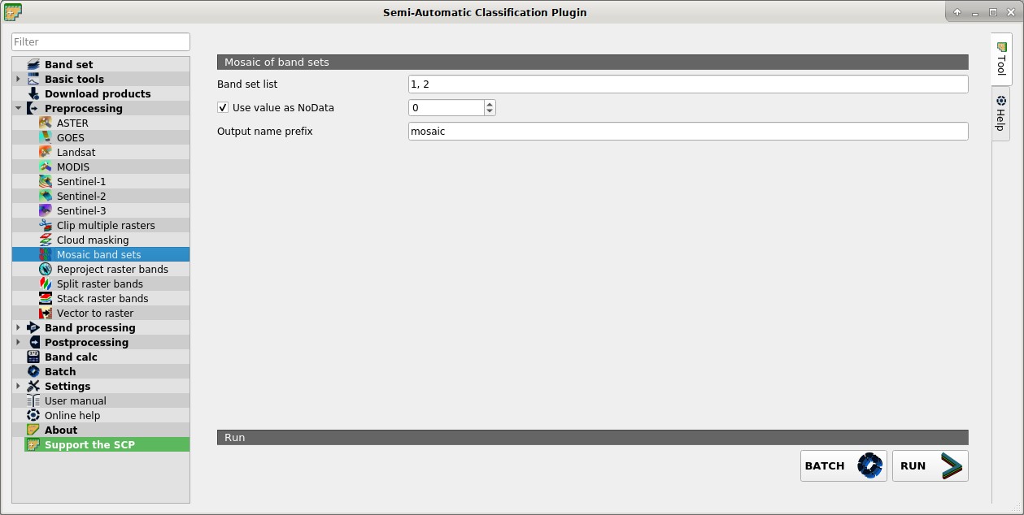Expand the Settings tree node

coord(18,386)
